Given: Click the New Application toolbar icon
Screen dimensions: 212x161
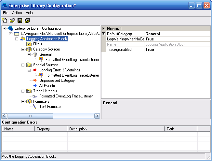Looking at the screenshot, I should pos(5,21).
